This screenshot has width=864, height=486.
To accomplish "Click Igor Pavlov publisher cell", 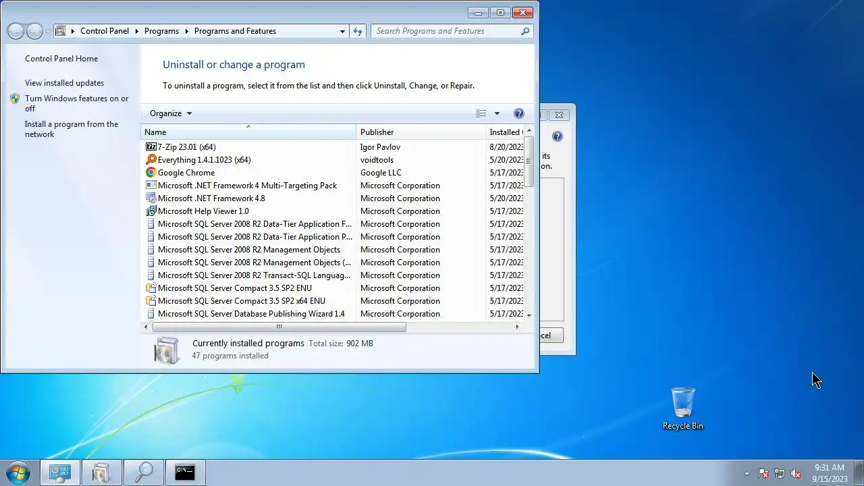I will [381, 146].
